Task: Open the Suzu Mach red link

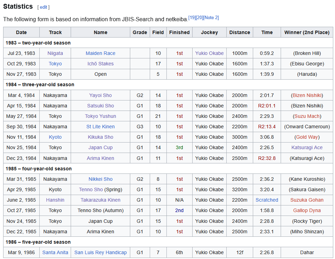Action: tap(307, 116)
